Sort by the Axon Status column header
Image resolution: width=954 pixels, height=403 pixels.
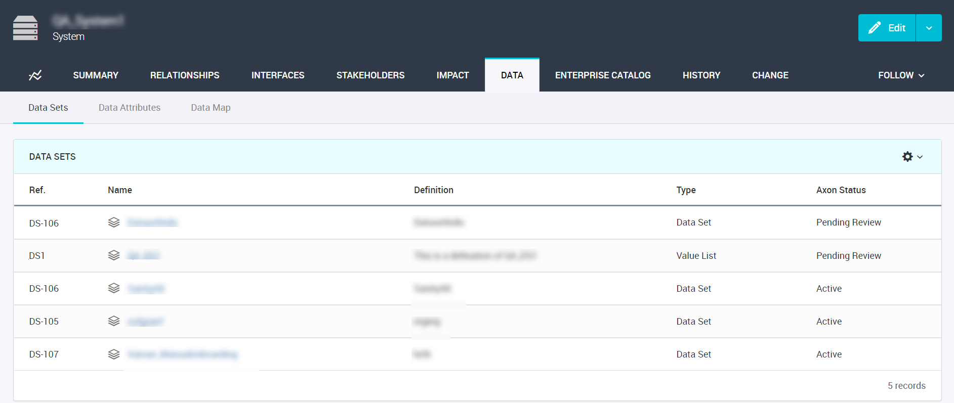(841, 190)
